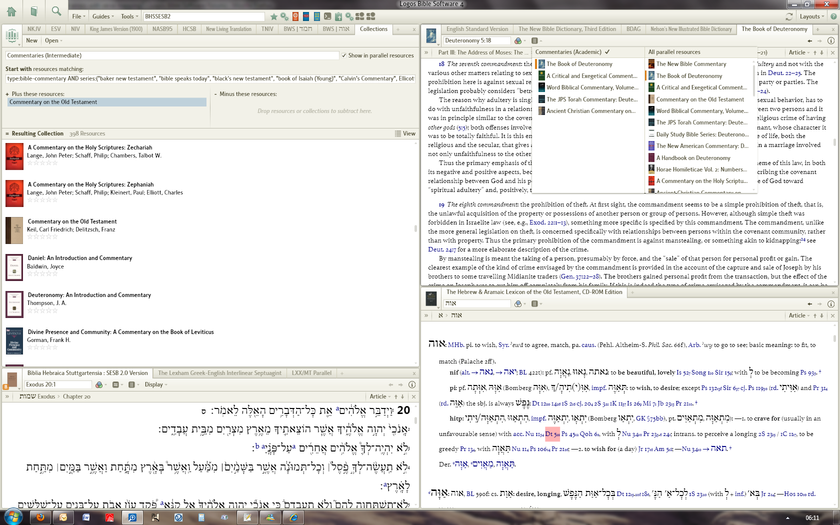Image resolution: width=840 pixels, height=525 pixels.
Task: Show information for The Book of Deuteronomy
Action: [831, 40]
